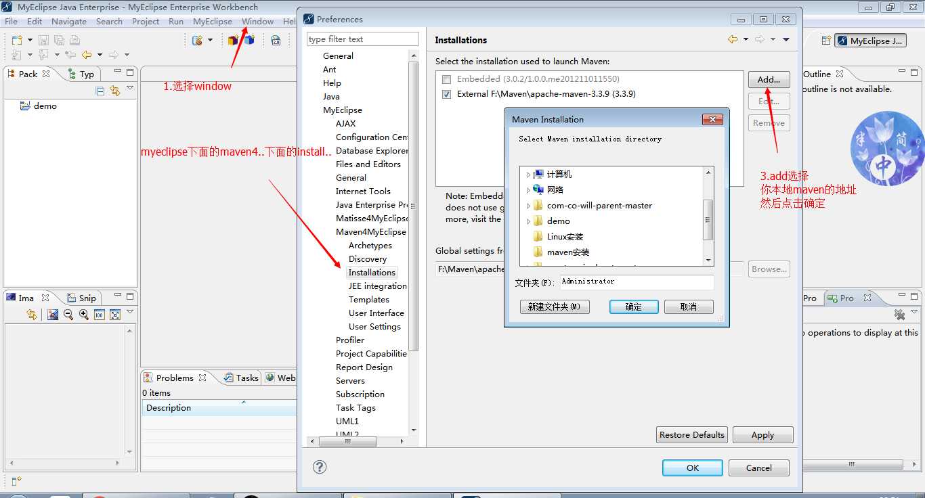
Task: Open the MyEclipse menu
Action: click(213, 21)
